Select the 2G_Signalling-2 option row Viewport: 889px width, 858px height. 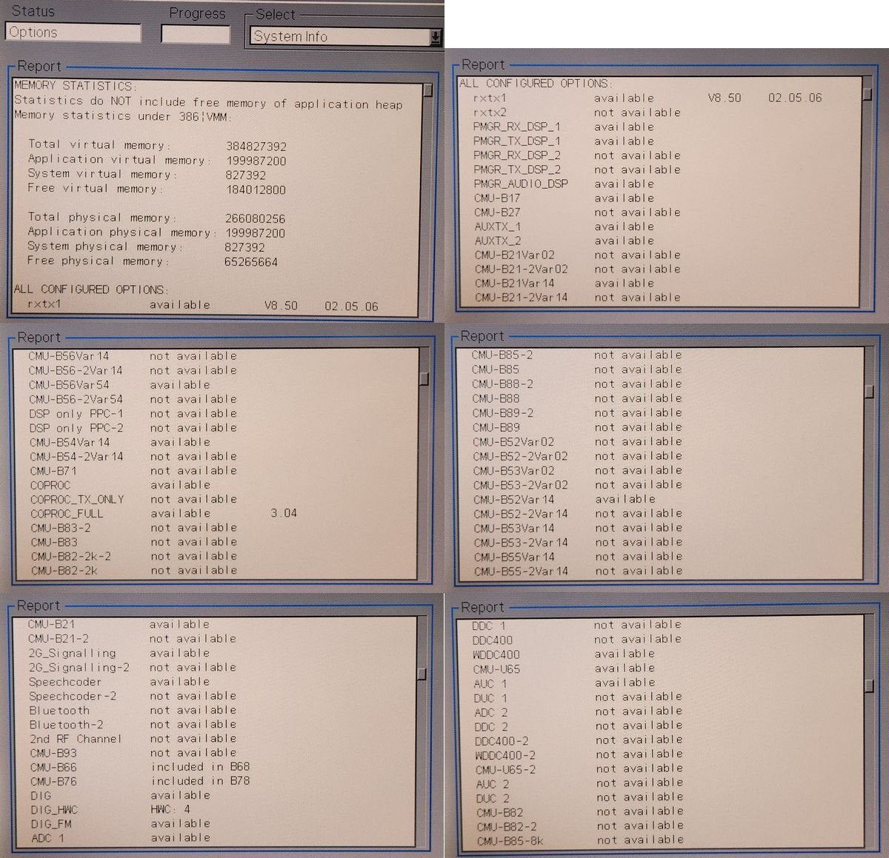132,667
